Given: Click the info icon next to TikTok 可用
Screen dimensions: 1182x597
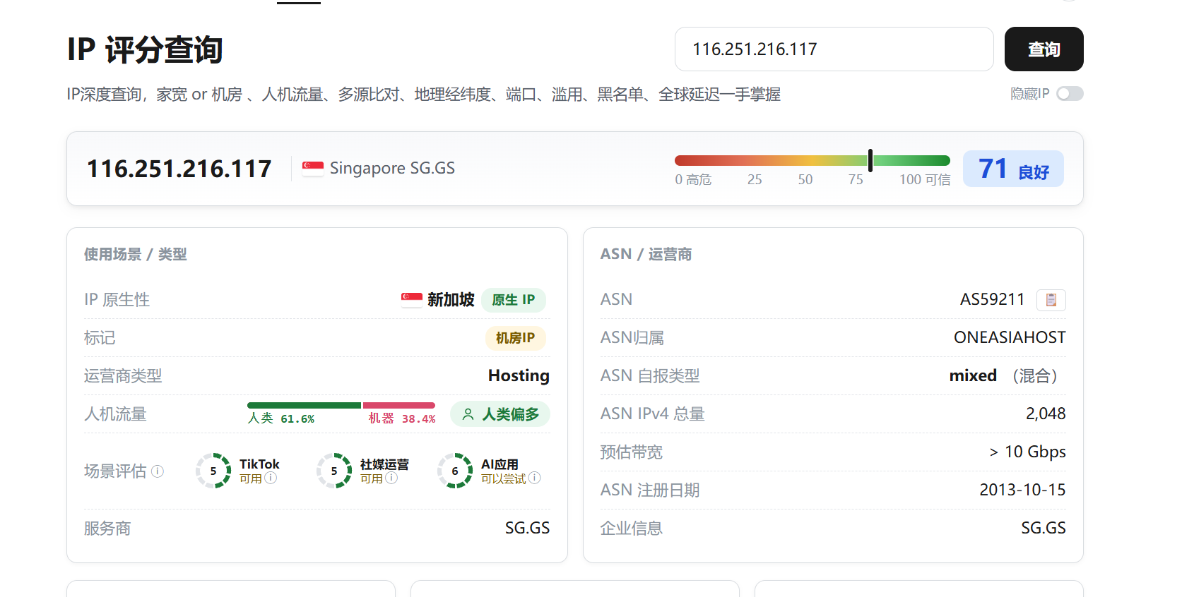Looking at the screenshot, I should (x=271, y=478).
